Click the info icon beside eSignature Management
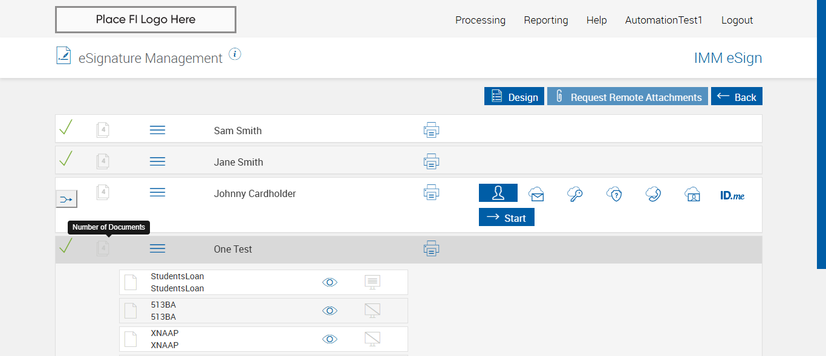826x356 pixels. pyautogui.click(x=235, y=54)
